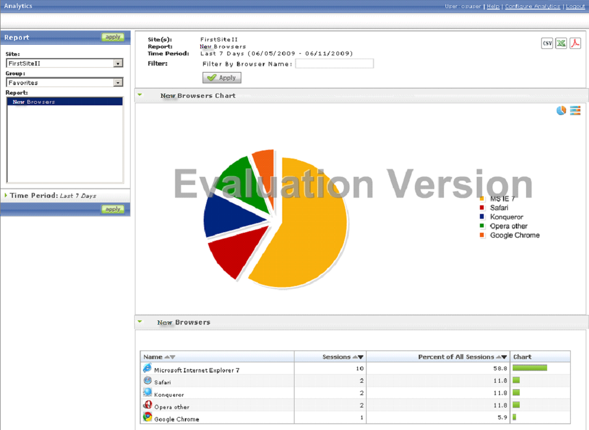This screenshot has height=430, width=589.
Task: Click the top apply button in Report panel
Action: (x=113, y=37)
